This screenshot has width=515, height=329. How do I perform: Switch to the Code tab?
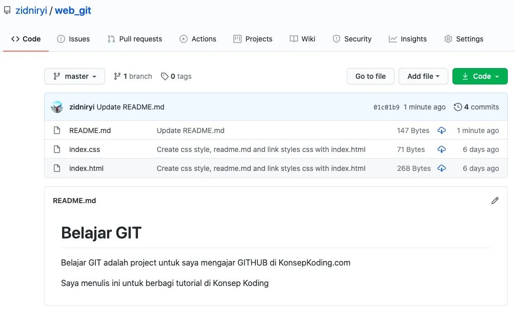point(26,38)
